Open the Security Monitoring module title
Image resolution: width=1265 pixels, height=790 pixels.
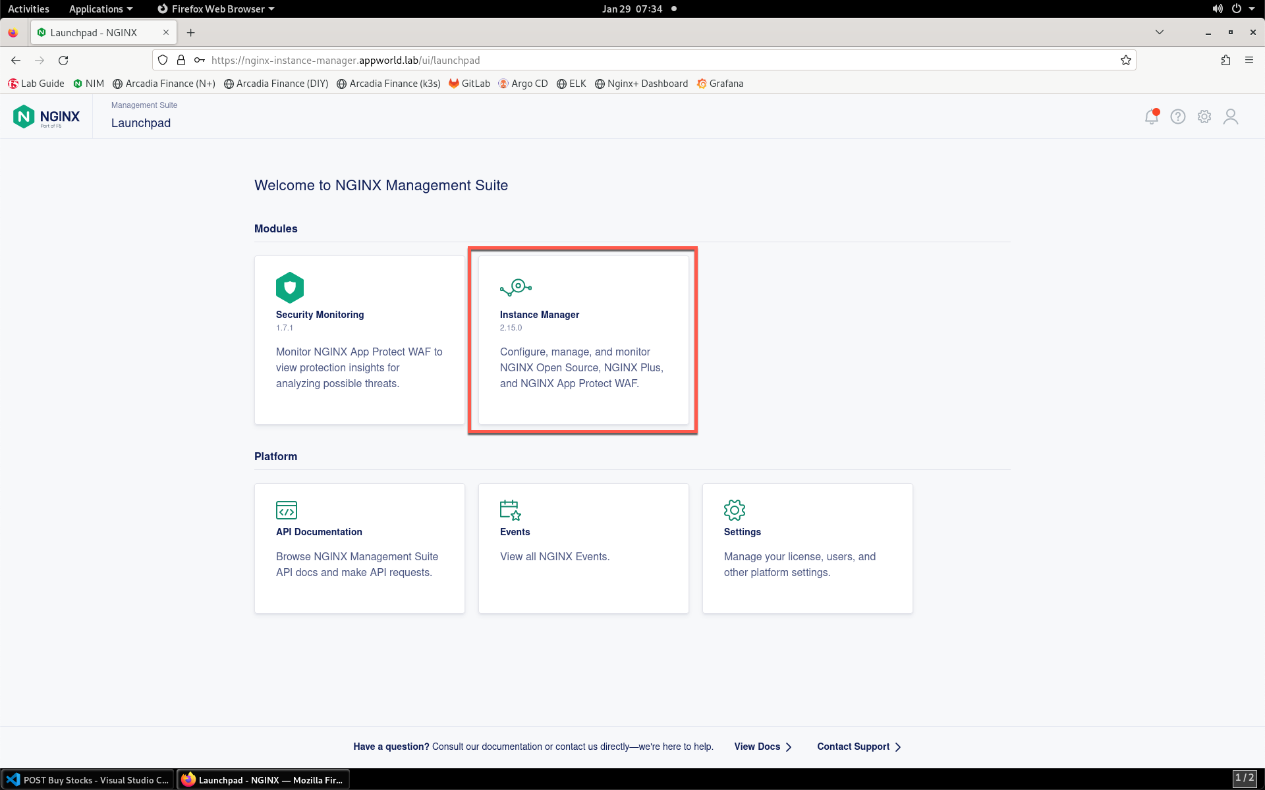[320, 315]
